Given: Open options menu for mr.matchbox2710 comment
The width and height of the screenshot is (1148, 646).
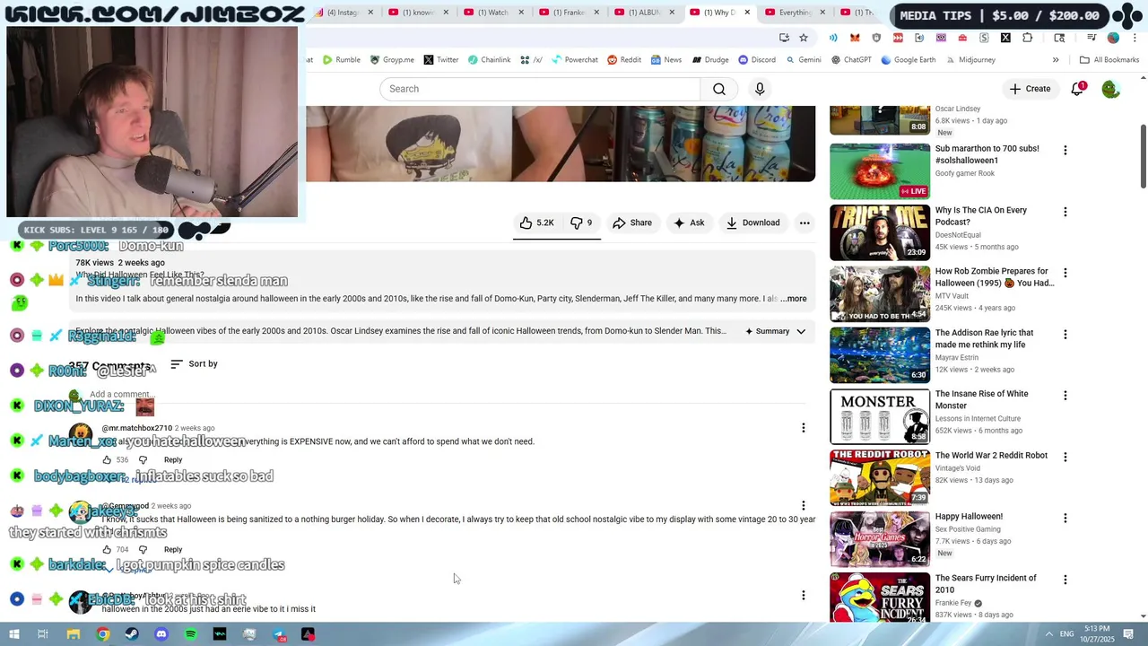Looking at the screenshot, I should coord(804,428).
